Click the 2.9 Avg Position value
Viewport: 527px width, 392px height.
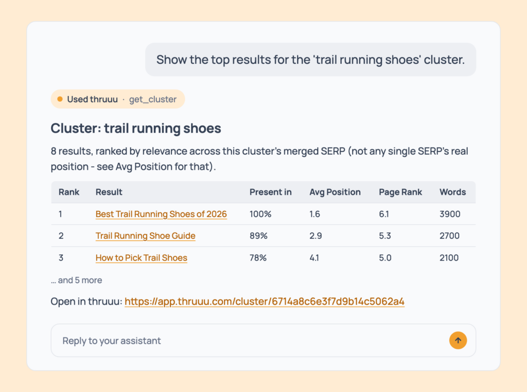(x=315, y=236)
